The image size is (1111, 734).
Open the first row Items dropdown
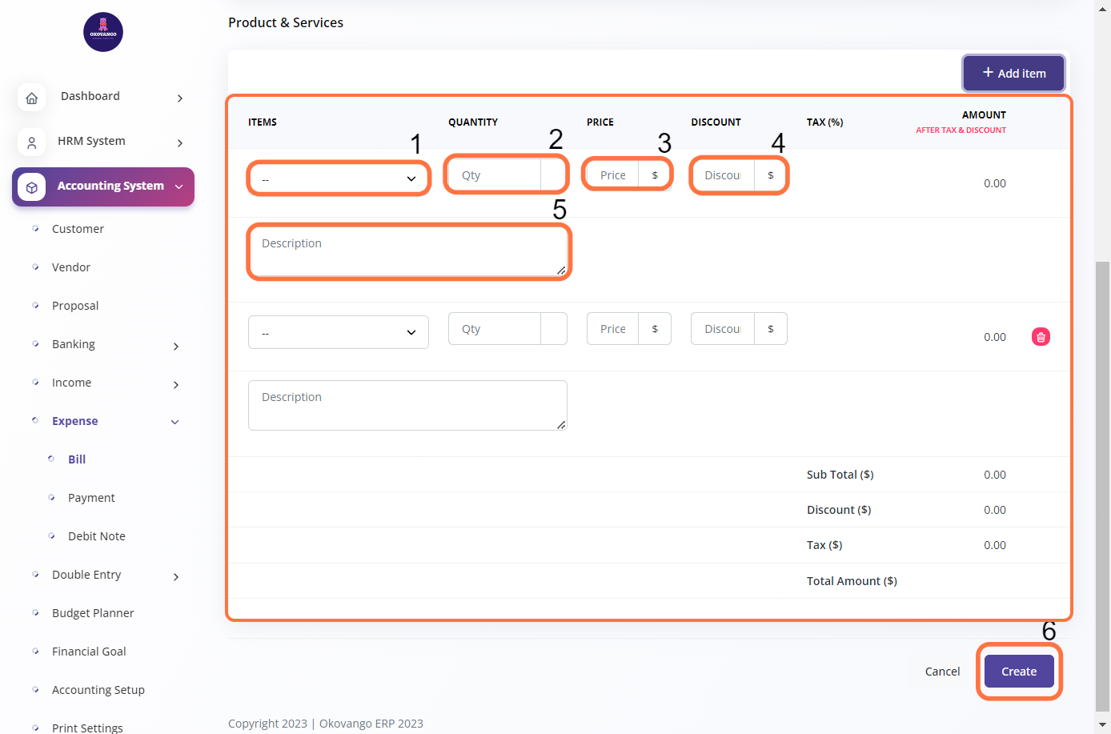(338, 178)
